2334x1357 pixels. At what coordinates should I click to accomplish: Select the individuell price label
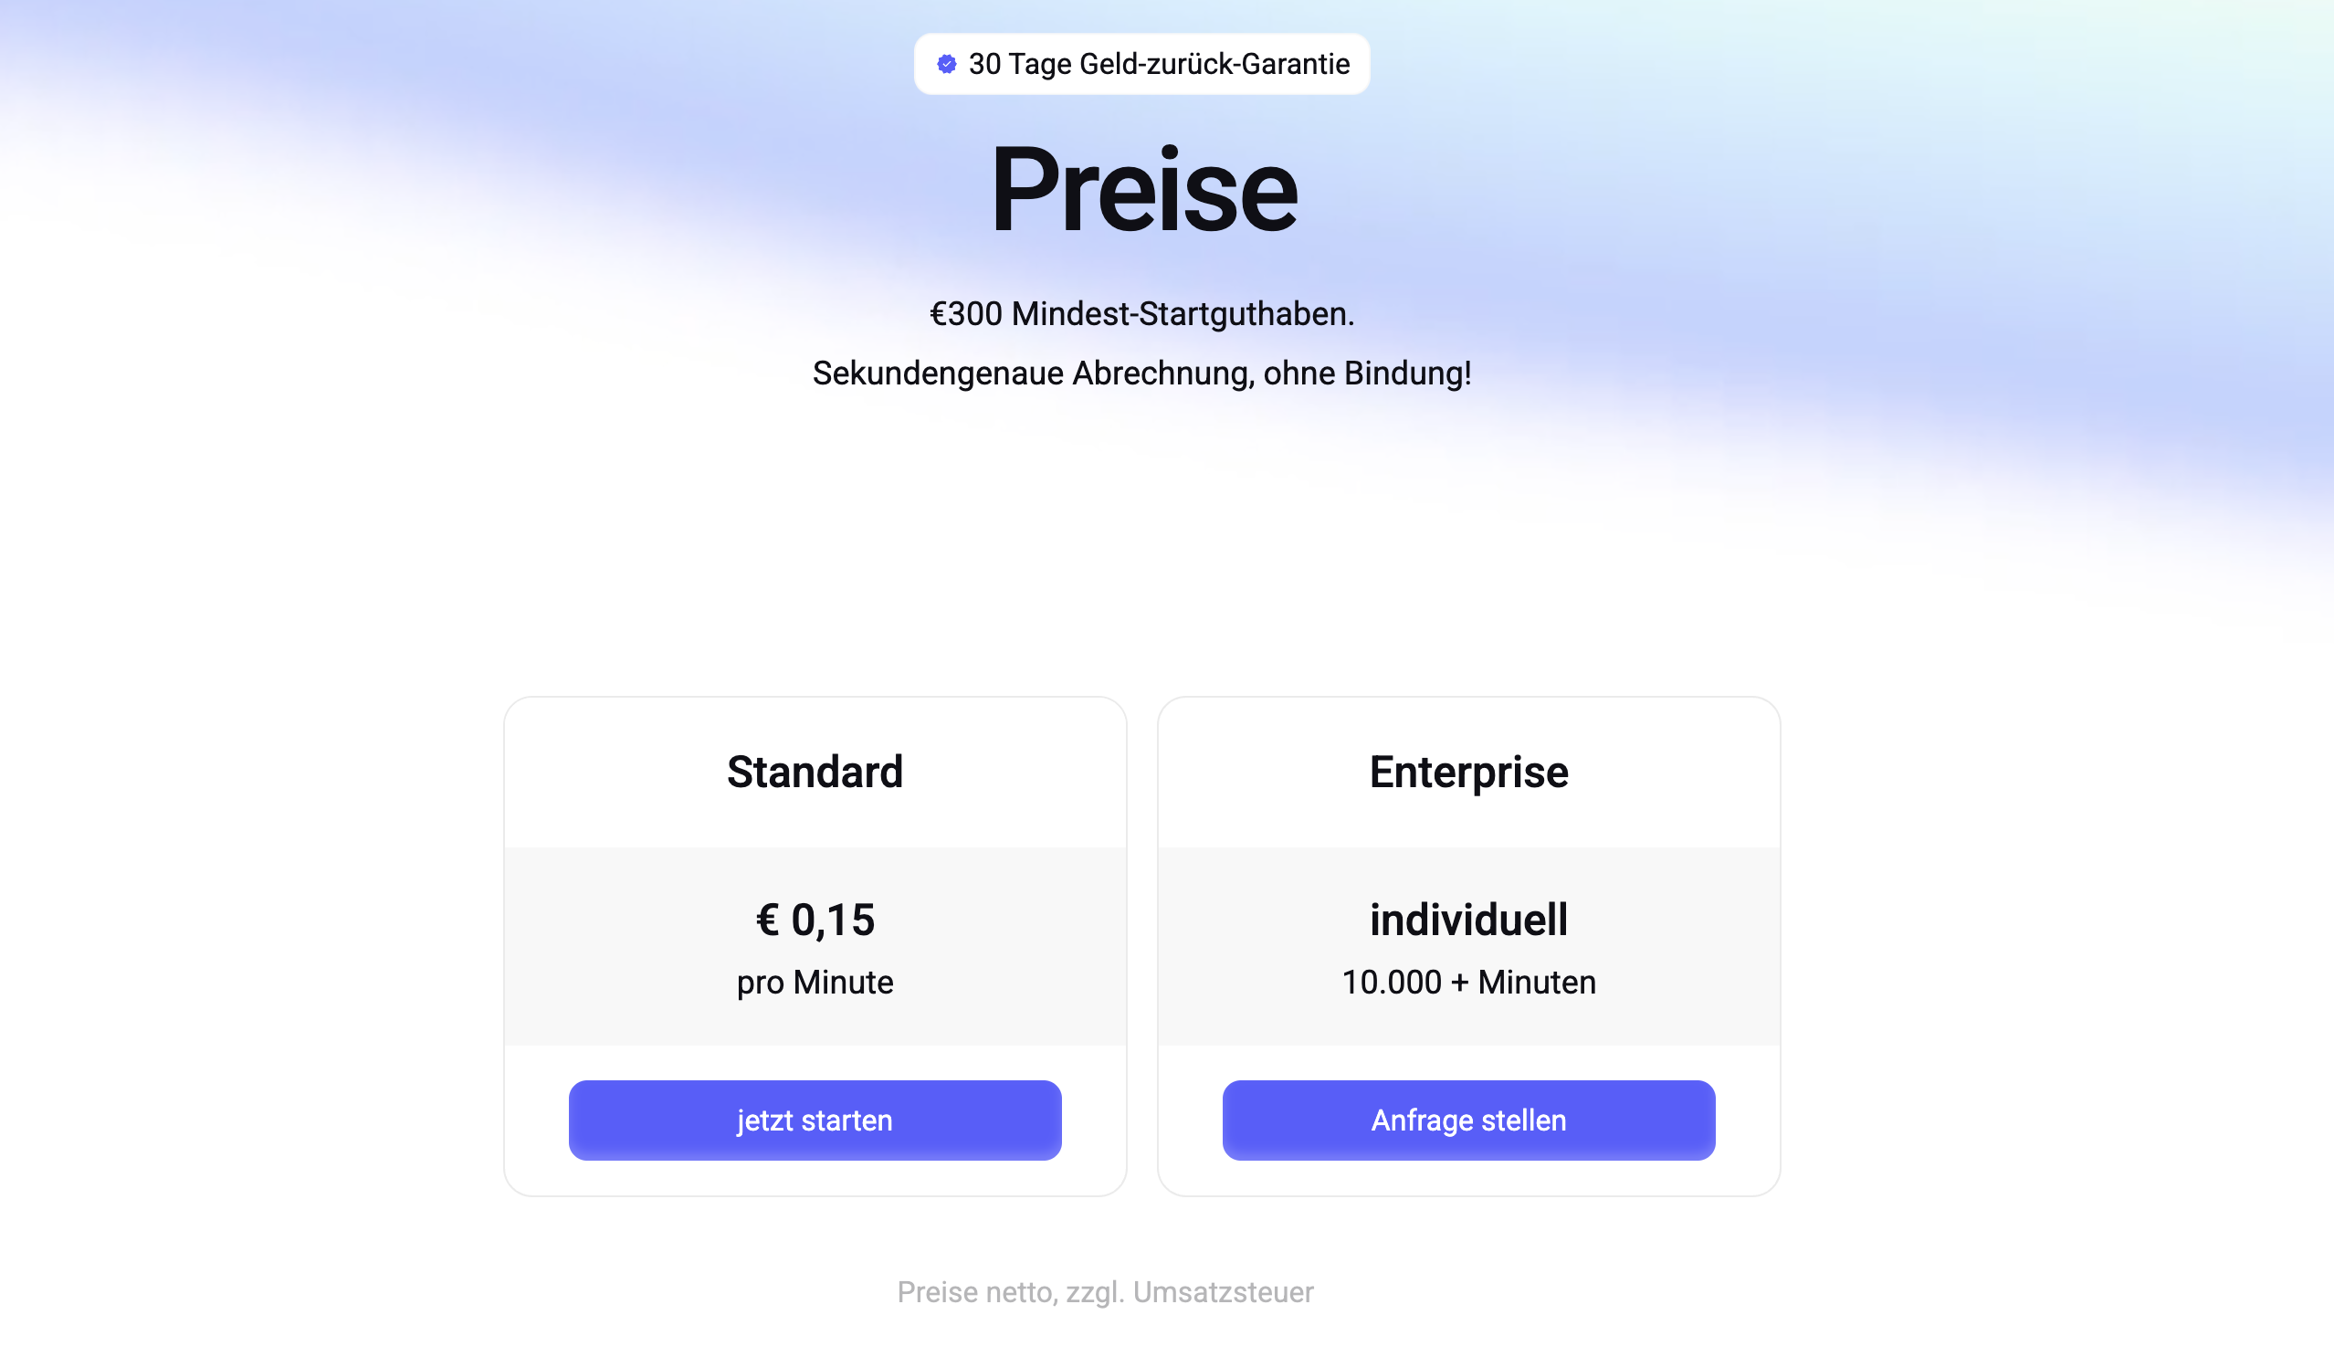1469,919
